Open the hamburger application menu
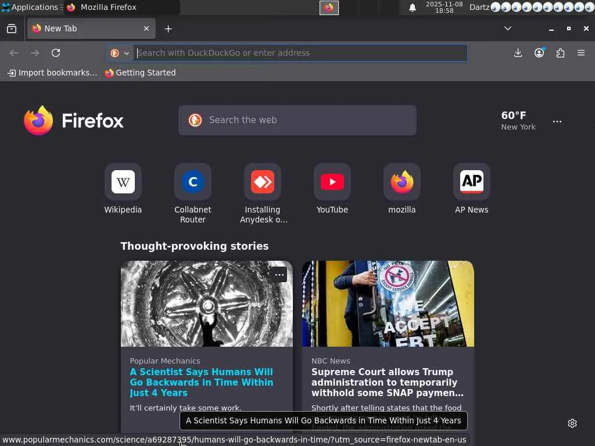595x446 pixels. point(581,53)
